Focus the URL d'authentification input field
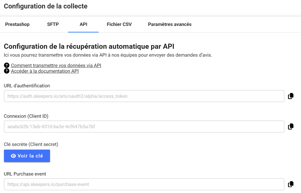 pyautogui.click(x=144, y=96)
